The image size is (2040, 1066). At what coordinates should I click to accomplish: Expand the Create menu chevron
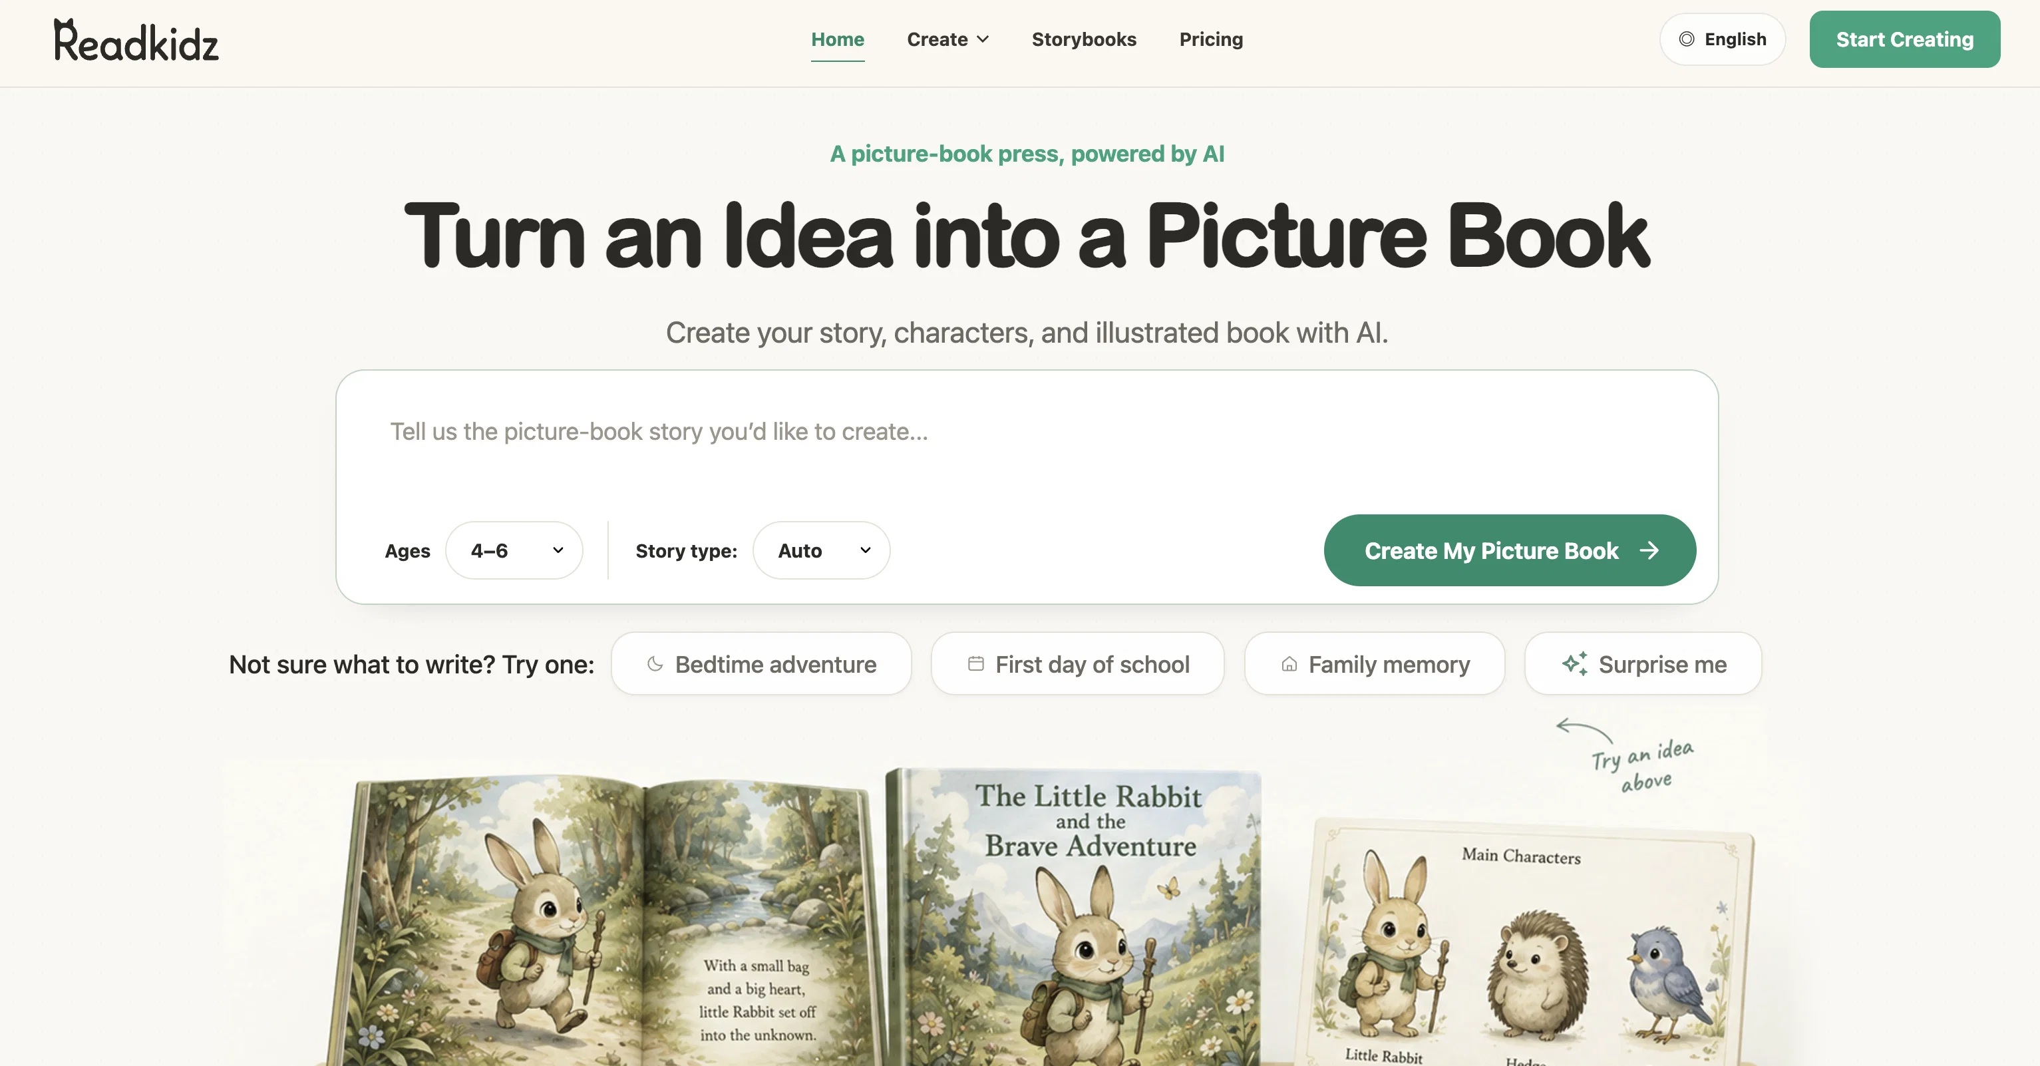983,39
